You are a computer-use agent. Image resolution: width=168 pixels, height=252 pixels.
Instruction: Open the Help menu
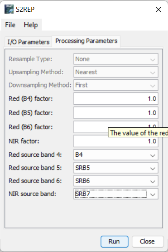pos(31,25)
